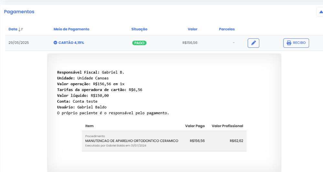Click the Situação column header

tap(139, 29)
